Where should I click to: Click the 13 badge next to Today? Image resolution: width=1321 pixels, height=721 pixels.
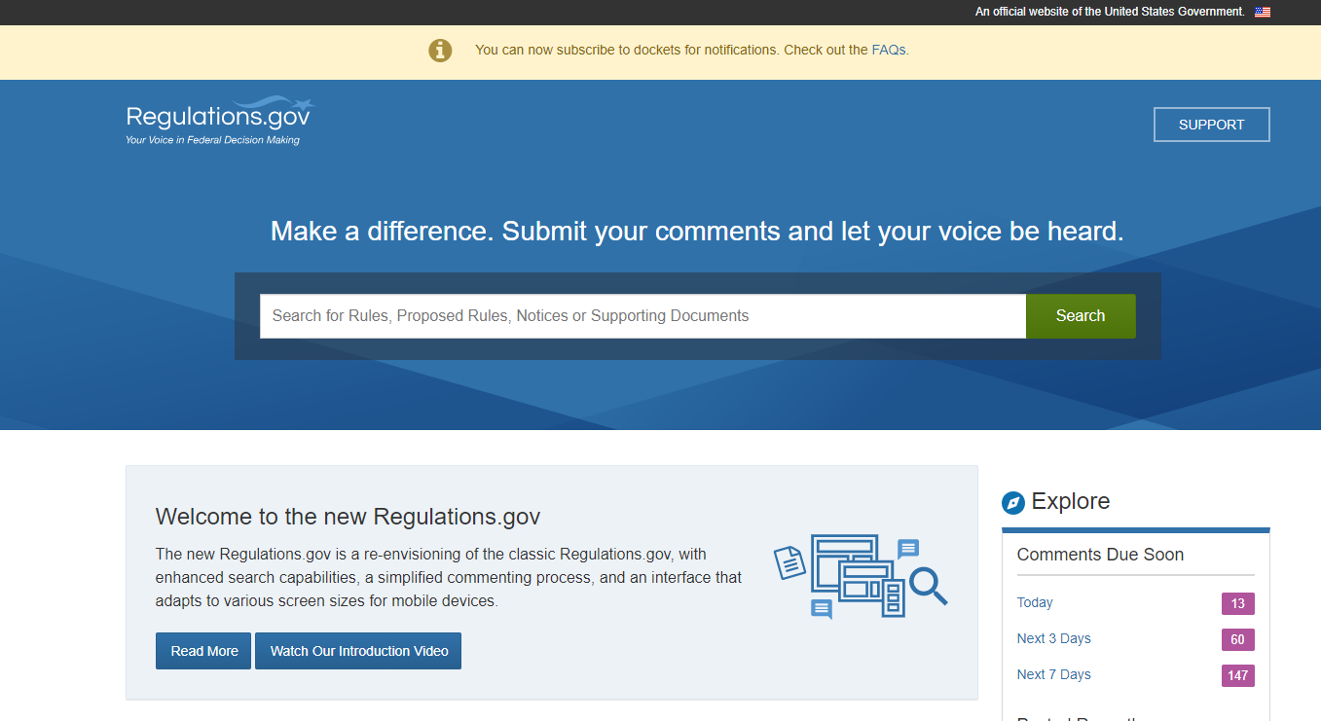tap(1237, 603)
